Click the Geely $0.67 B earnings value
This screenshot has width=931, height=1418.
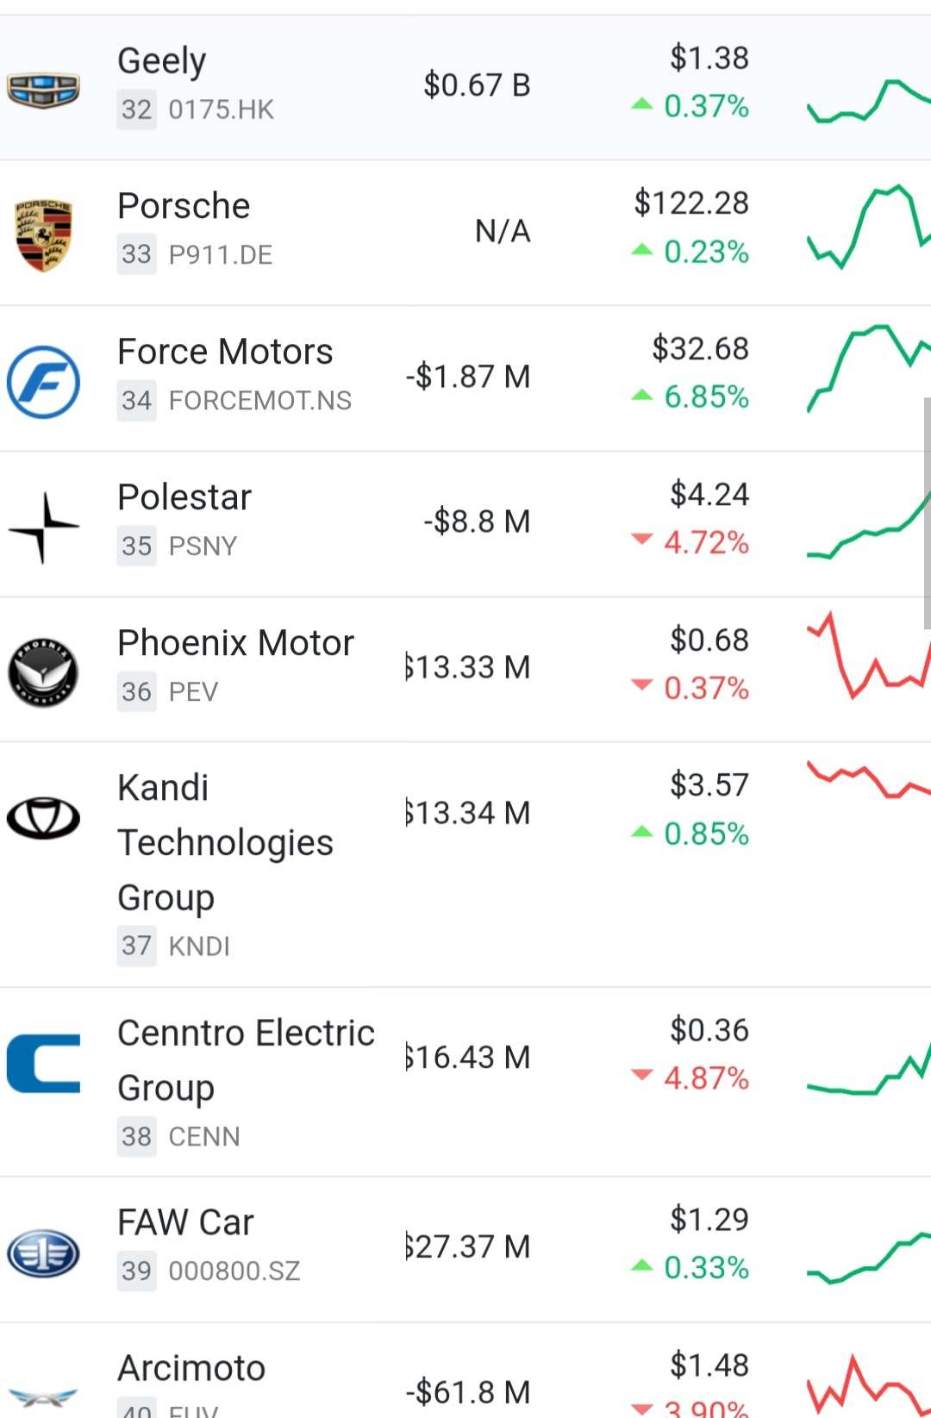(477, 85)
